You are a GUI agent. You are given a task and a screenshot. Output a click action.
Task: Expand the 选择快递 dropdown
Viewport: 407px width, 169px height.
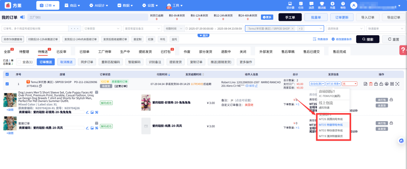pyautogui.click(x=345, y=28)
